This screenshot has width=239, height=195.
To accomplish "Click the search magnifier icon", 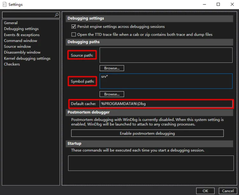I will pos(56,15).
